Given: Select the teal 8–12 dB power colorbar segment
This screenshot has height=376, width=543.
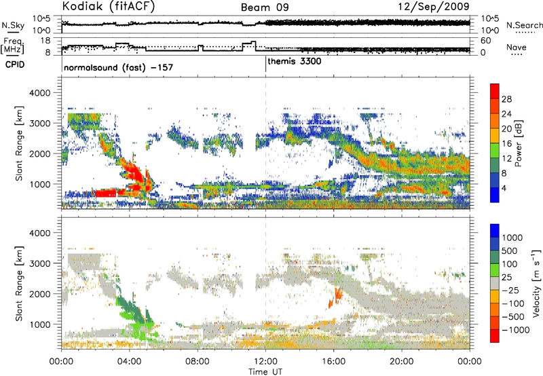Looking at the screenshot, I should 495,166.
